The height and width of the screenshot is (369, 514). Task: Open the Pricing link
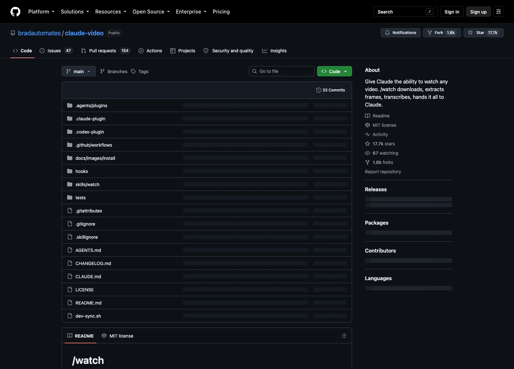coord(221,12)
